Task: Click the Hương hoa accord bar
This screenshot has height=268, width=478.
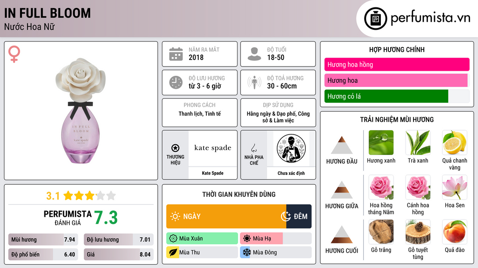Action: pyautogui.click(x=397, y=80)
